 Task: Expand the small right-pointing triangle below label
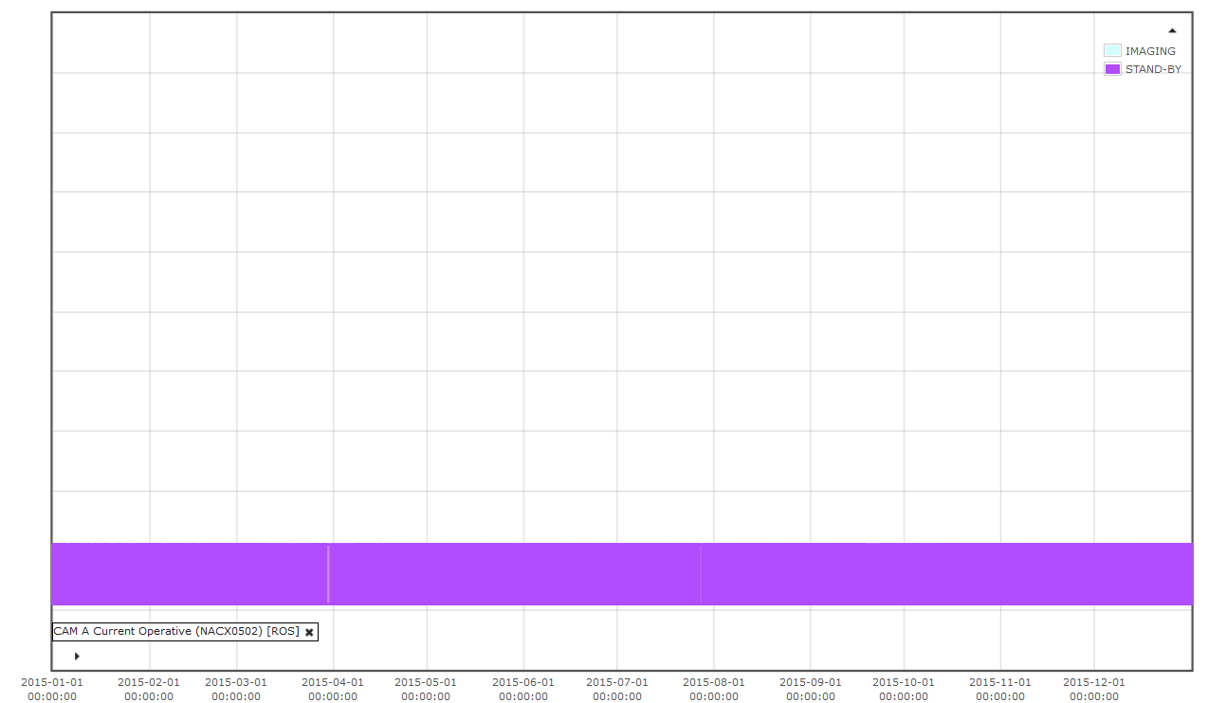[x=77, y=656]
